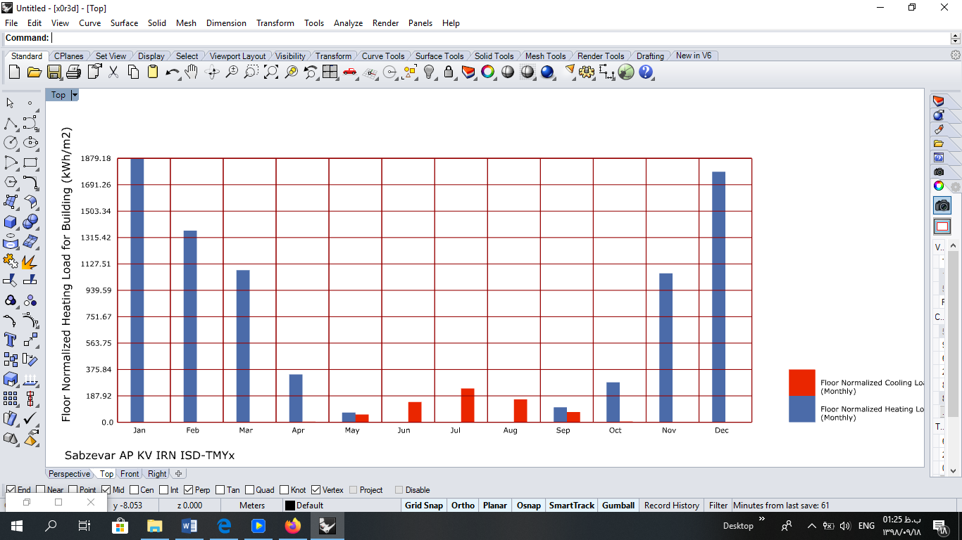Switch to the Curve Tools toolbar tab
Image resolution: width=962 pixels, height=540 pixels.
383,56
